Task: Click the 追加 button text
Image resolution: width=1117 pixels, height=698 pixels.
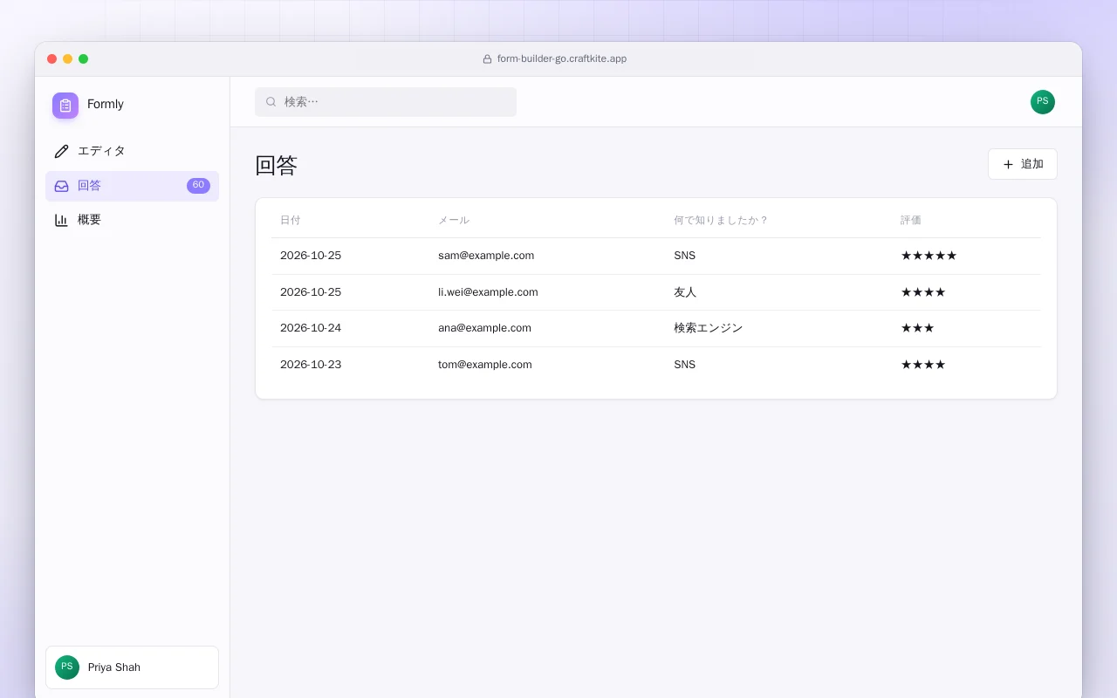Action: (x=1032, y=164)
